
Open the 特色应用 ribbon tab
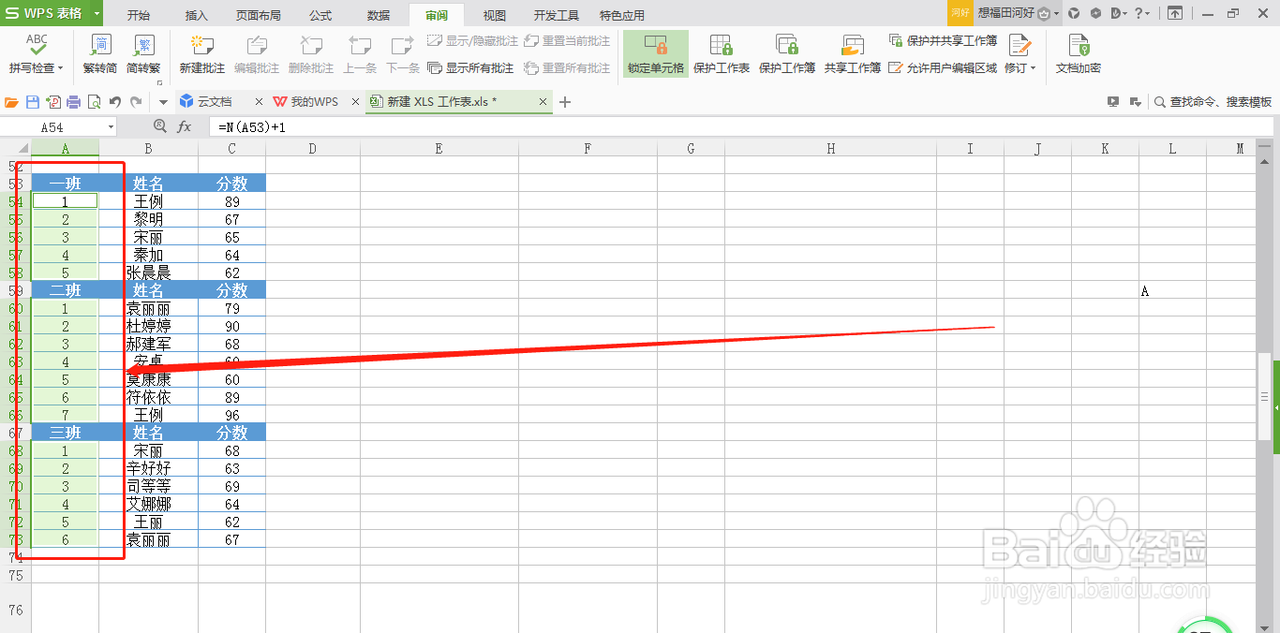[x=621, y=15]
